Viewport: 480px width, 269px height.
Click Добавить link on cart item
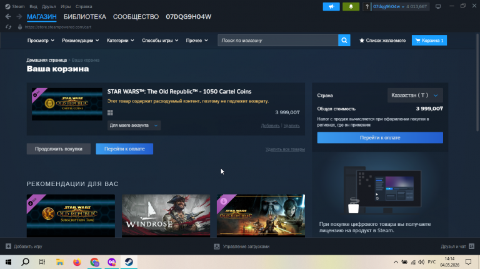(x=270, y=125)
